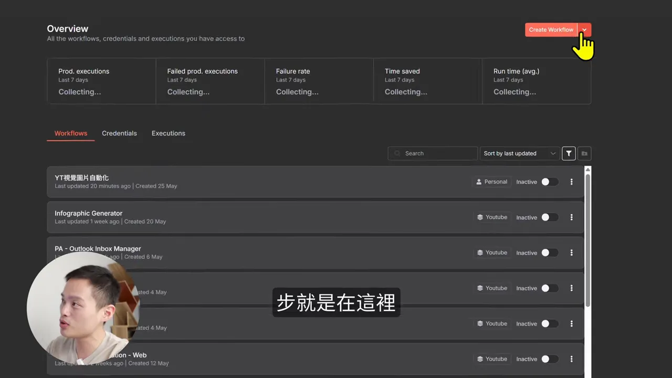Click the workflow list scrollbar thumb

(588, 240)
